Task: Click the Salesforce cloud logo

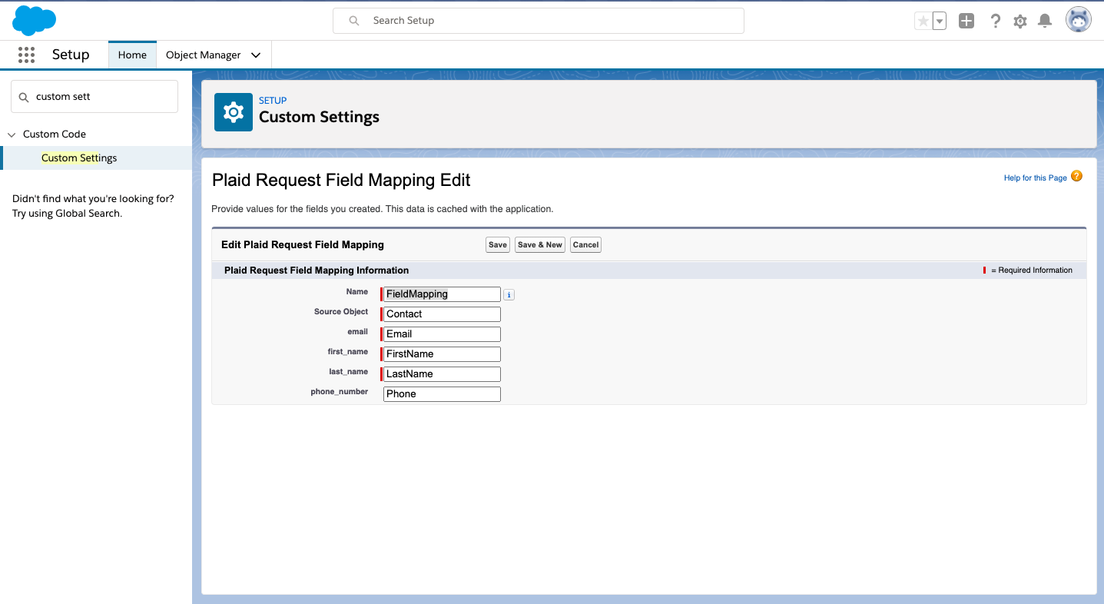Action: click(x=35, y=20)
